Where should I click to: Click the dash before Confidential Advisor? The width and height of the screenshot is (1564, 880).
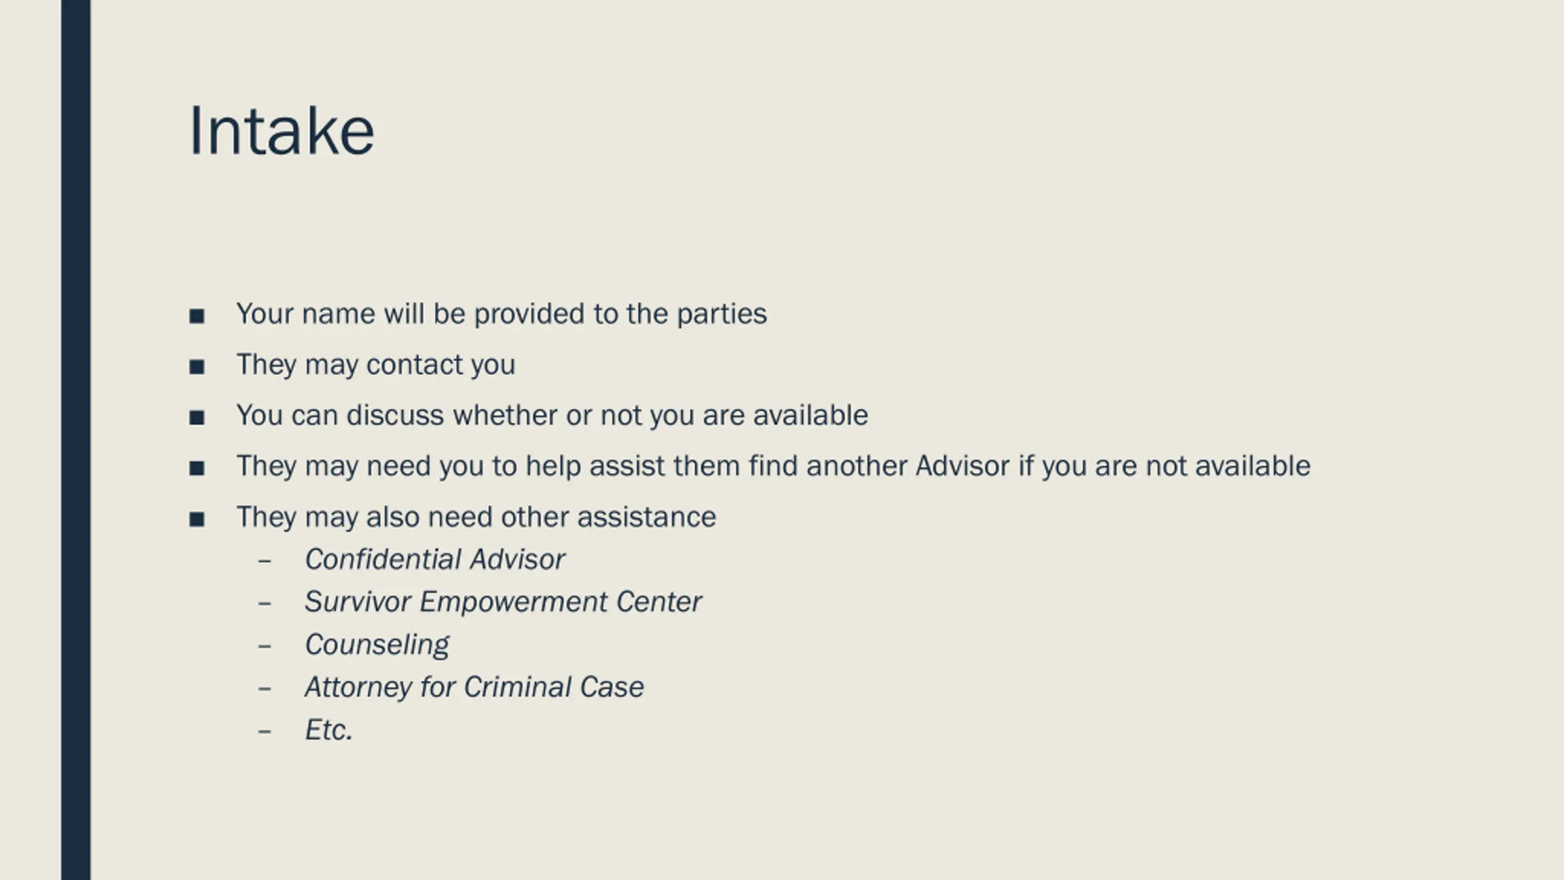tap(265, 560)
